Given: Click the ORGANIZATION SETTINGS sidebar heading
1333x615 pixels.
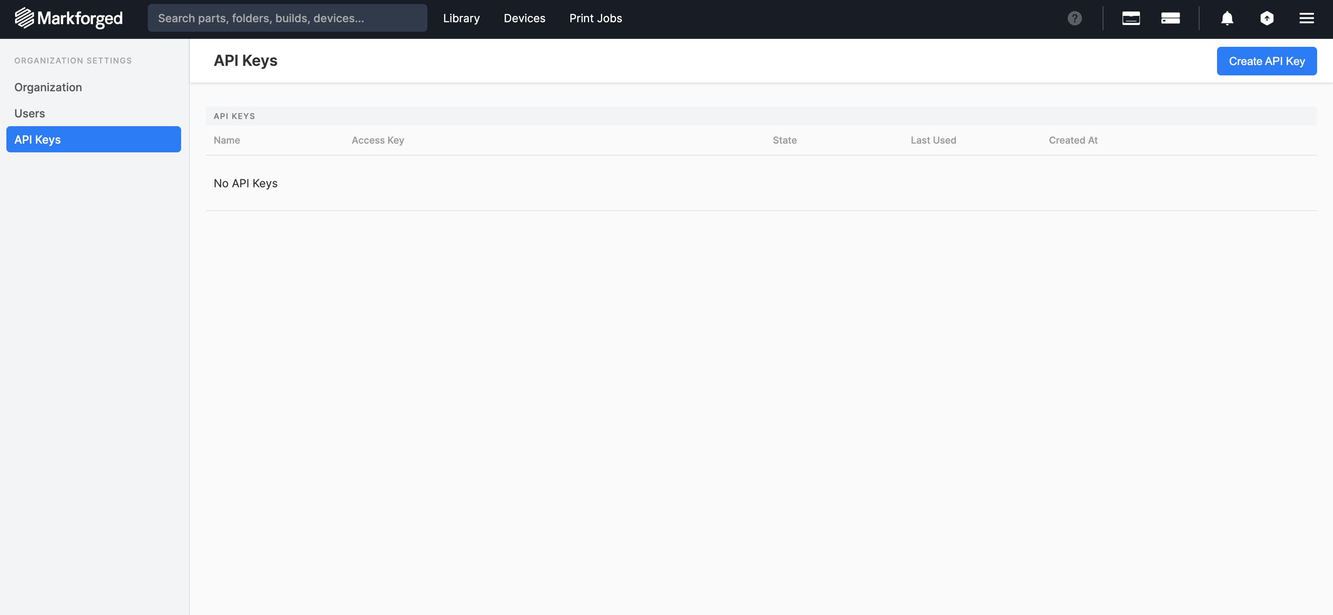Looking at the screenshot, I should point(73,60).
